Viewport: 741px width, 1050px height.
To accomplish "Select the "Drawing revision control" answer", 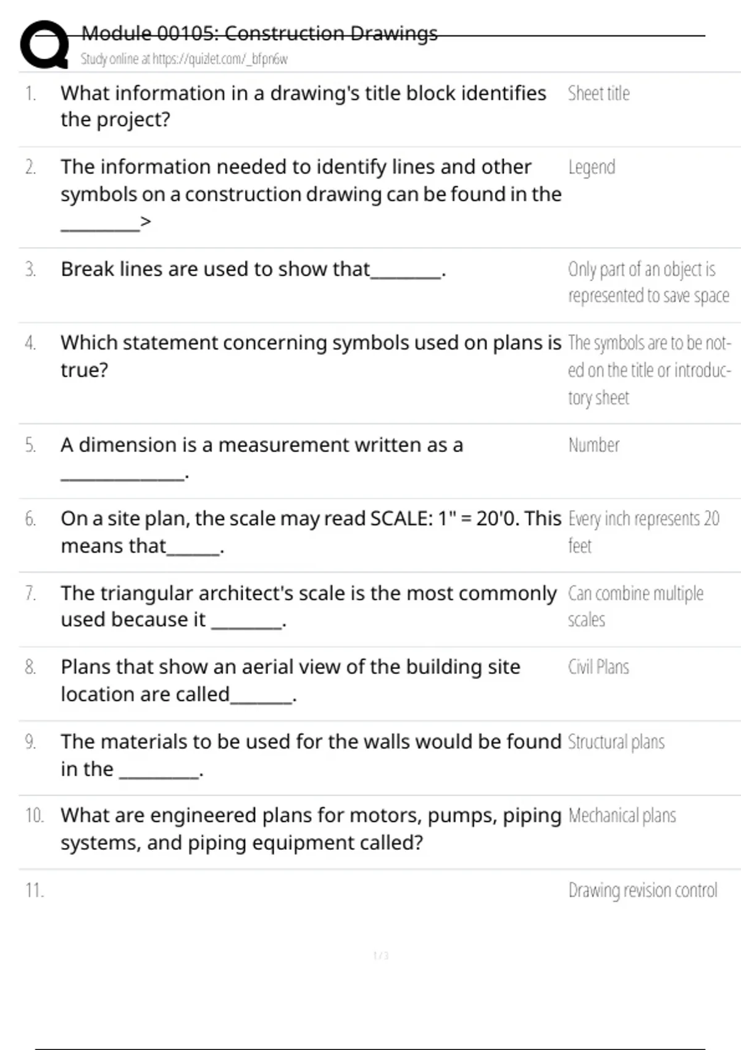I will (x=642, y=891).
